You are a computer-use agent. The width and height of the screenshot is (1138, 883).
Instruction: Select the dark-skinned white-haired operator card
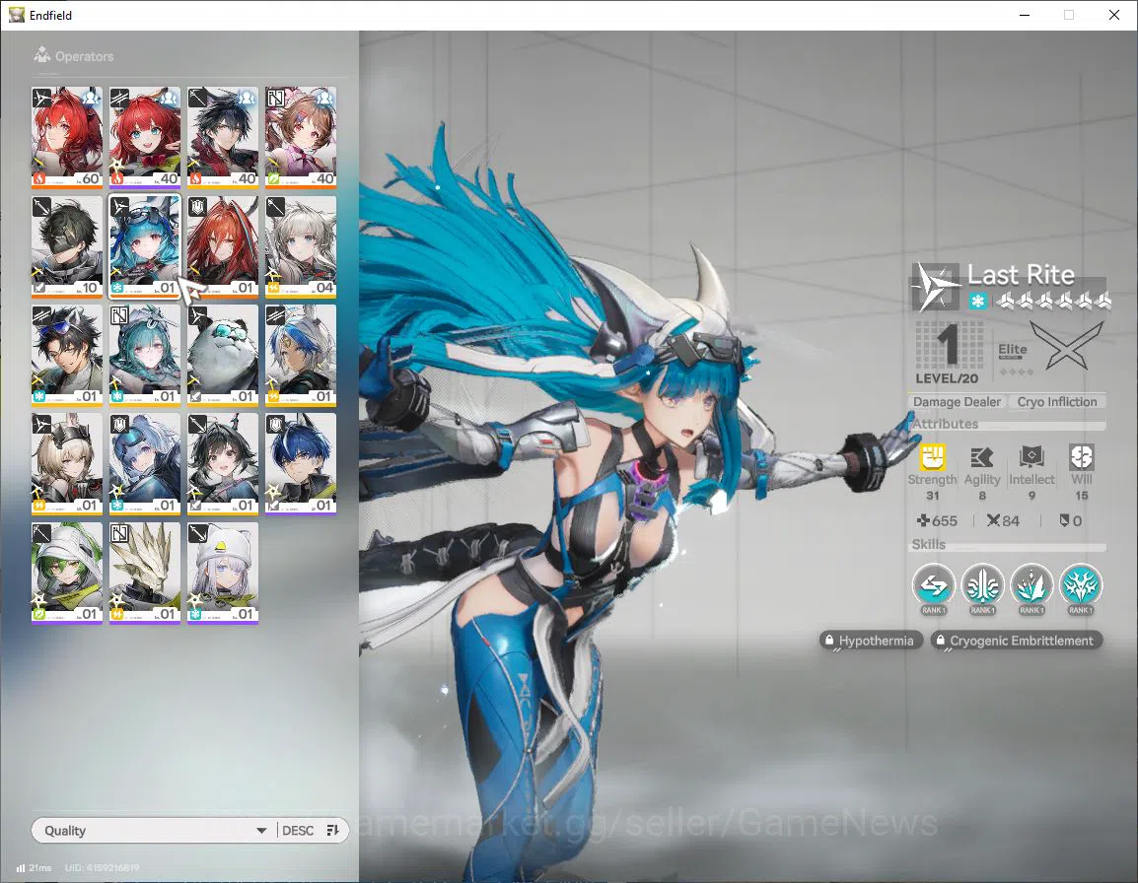[301, 355]
